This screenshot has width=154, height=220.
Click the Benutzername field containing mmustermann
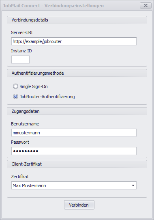point(74,133)
